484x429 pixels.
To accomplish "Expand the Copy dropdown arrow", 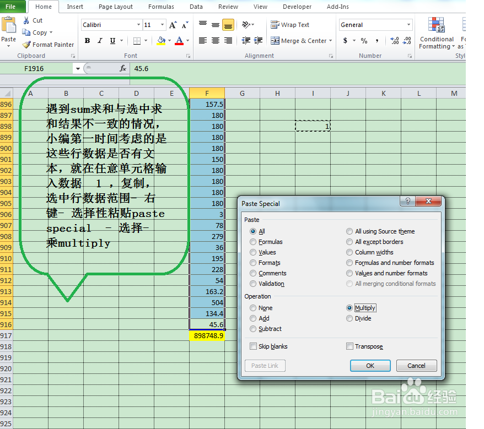I will click(x=51, y=32).
